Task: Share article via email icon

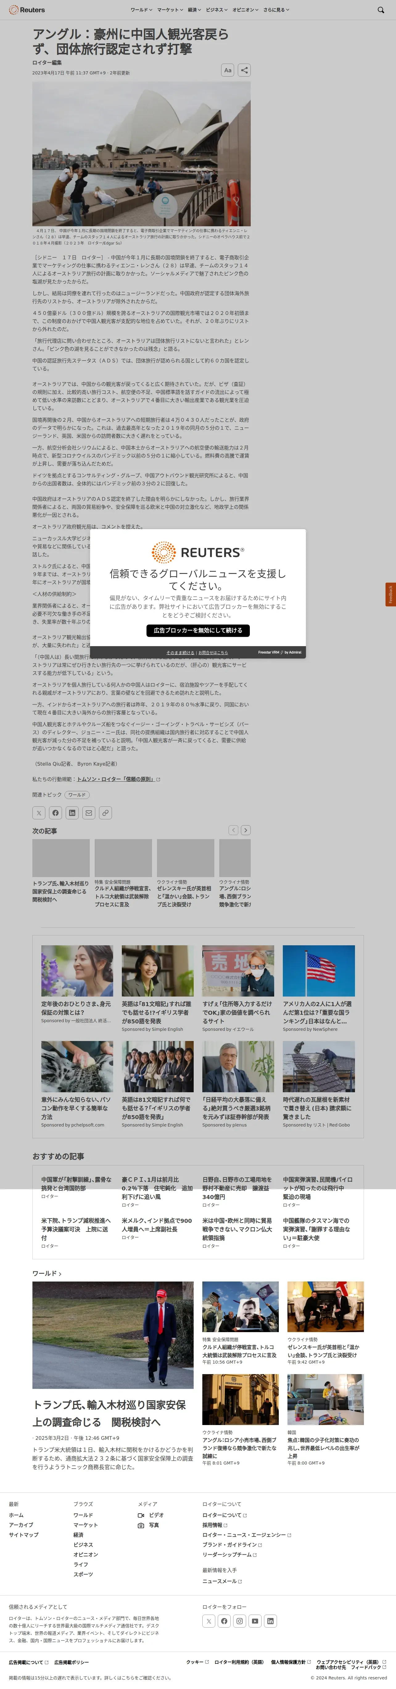Action: coord(89,813)
